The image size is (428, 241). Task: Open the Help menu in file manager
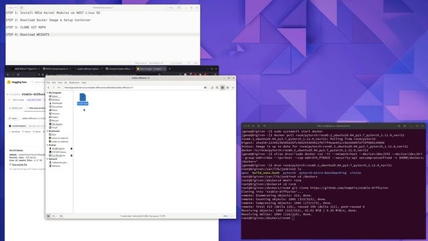(84, 82)
